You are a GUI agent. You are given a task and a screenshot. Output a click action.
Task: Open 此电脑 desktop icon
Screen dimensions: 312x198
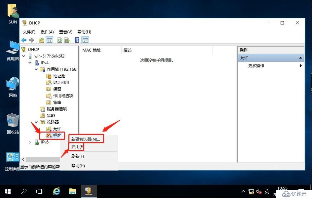[x=13, y=51]
